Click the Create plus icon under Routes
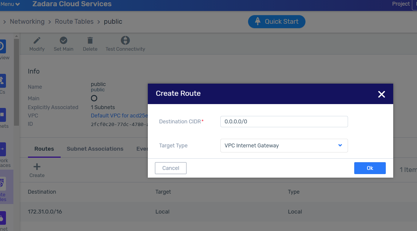Viewport: 417px width, 231px height. 37,167
